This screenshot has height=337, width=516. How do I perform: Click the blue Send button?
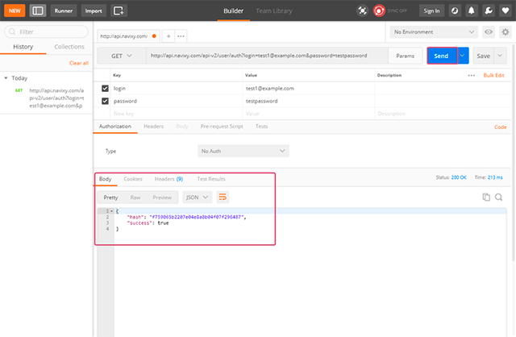pyautogui.click(x=442, y=56)
